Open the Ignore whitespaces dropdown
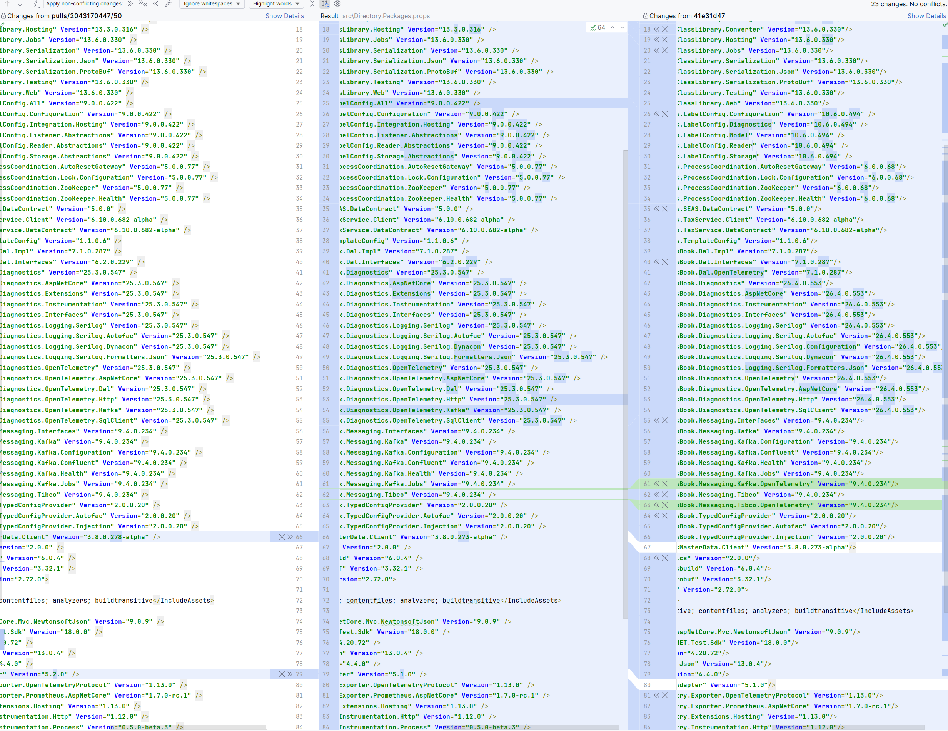Screen dimensions: 948x731 tap(212, 3)
